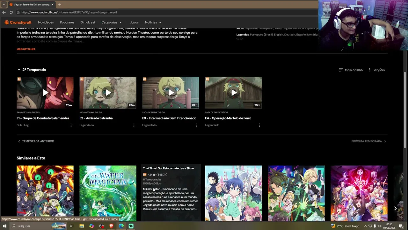Image resolution: width=408 pixels, height=230 pixels.
Task: Open more options for episode E4
Action: [x=259, y=125]
